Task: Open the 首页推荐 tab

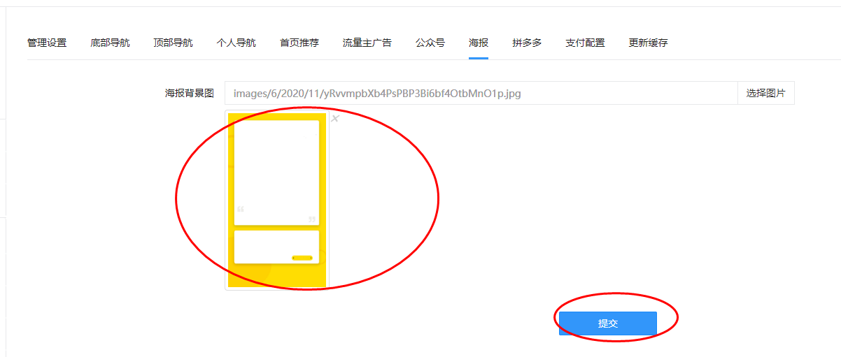Action: pyautogui.click(x=299, y=43)
